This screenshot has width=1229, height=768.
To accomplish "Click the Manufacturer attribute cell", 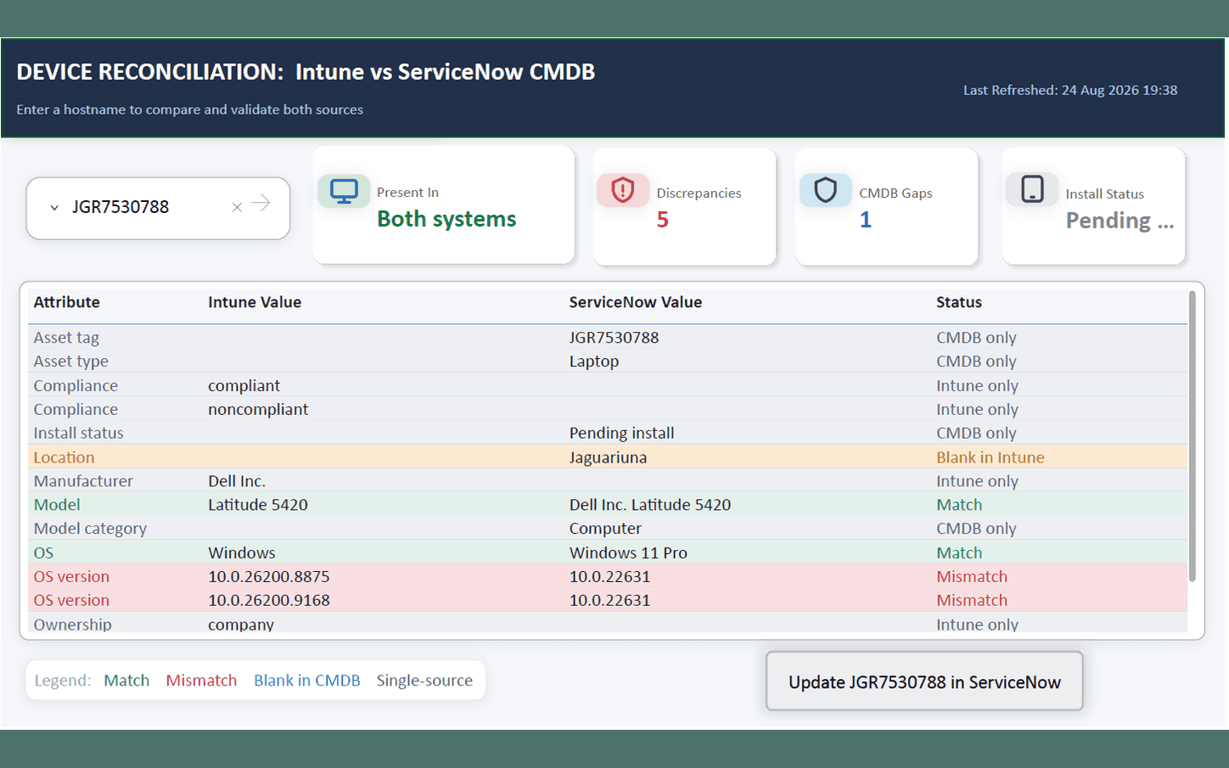I will click(83, 481).
